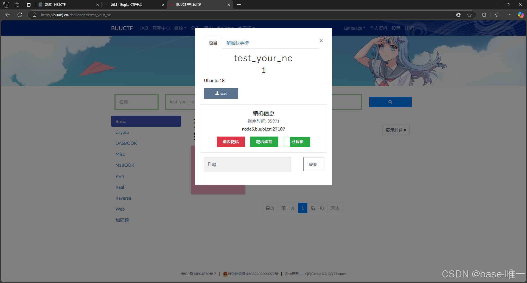Open Copilot from the browser toolbar

pyautogui.click(x=521, y=15)
